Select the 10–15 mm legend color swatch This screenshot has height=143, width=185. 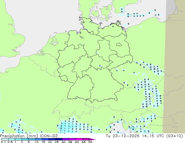pyautogui.click(x=39, y=139)
